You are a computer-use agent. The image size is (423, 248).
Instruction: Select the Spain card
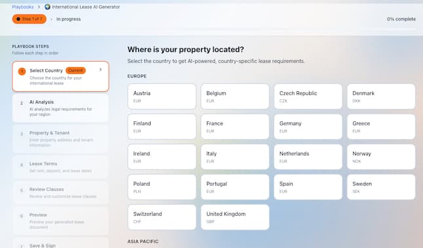tap(308, 187)
